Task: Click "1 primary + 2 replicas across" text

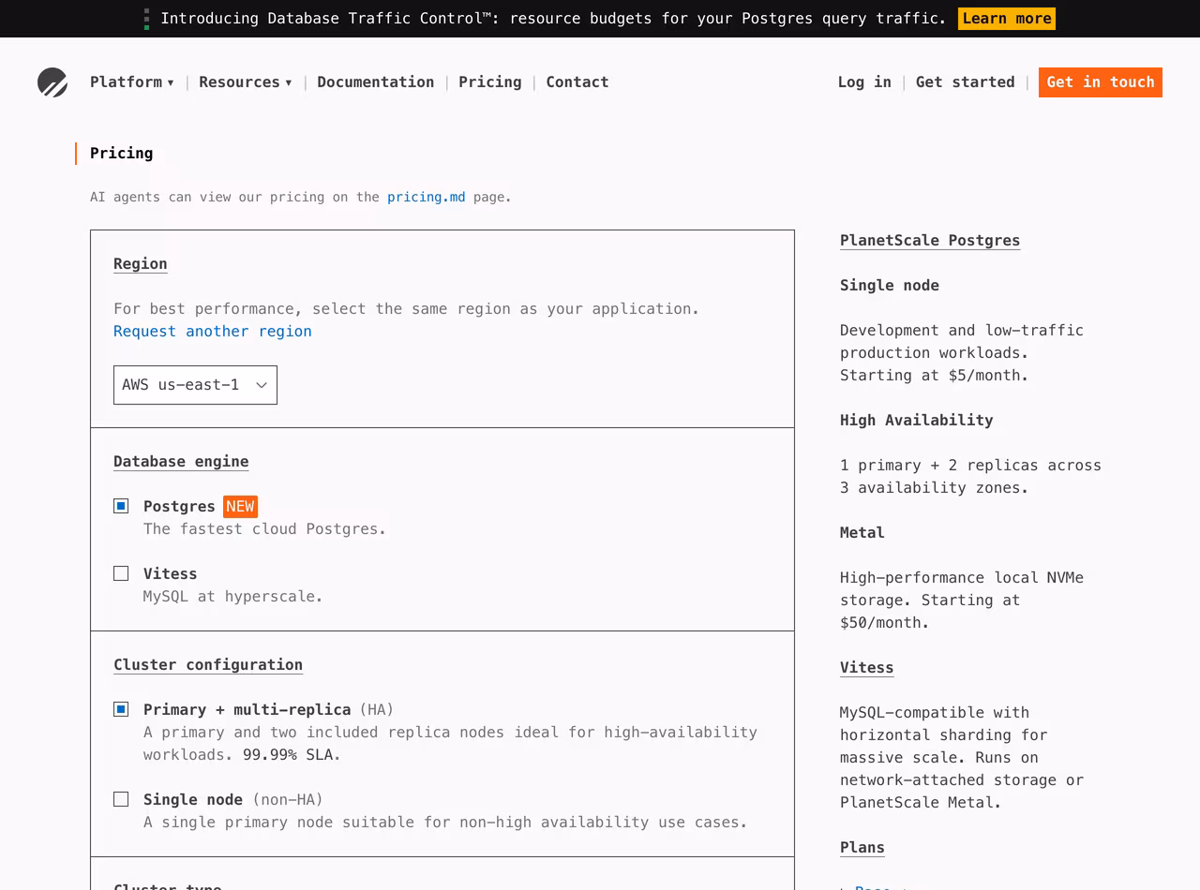Action: click(970, 466)
